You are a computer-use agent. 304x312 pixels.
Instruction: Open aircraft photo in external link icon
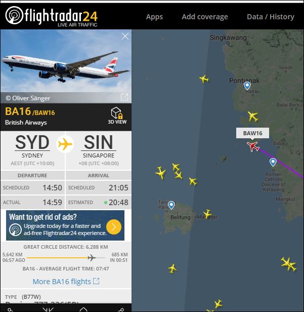pos(124,97)
